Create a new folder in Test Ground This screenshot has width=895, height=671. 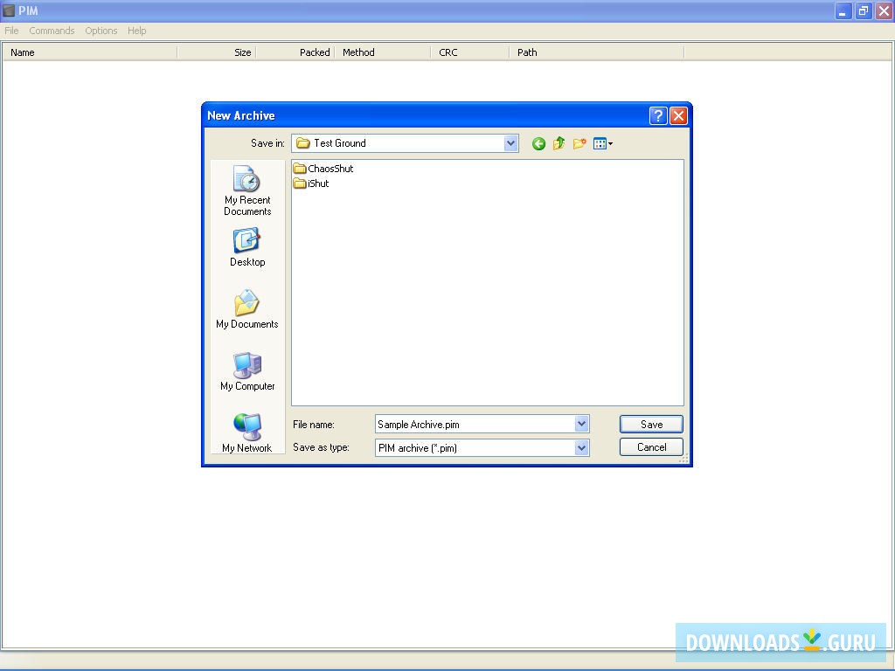[x=579, y=144]
